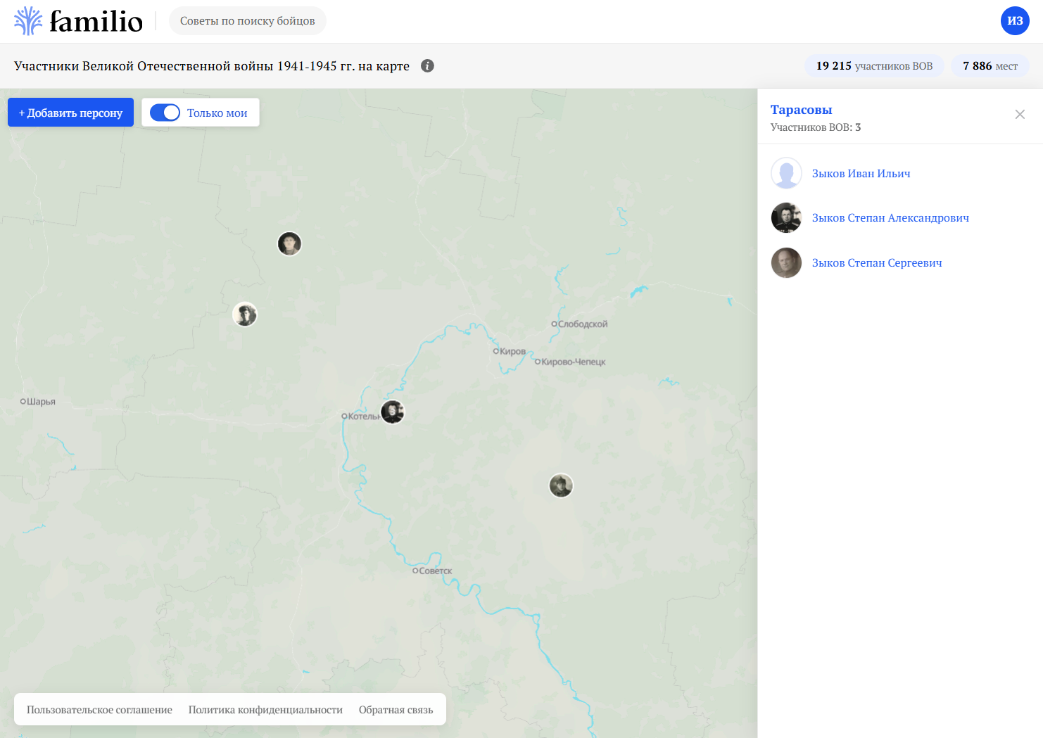Disable the Только мои toggle

point(165,113)
